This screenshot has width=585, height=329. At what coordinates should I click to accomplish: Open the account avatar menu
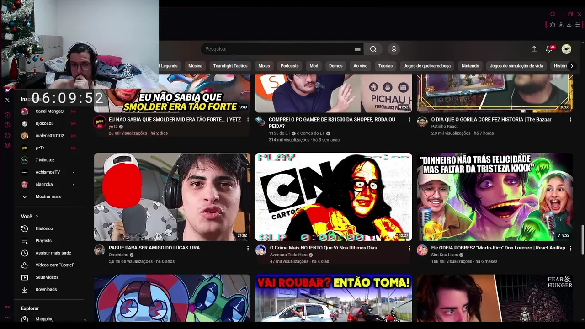[566, 49]
